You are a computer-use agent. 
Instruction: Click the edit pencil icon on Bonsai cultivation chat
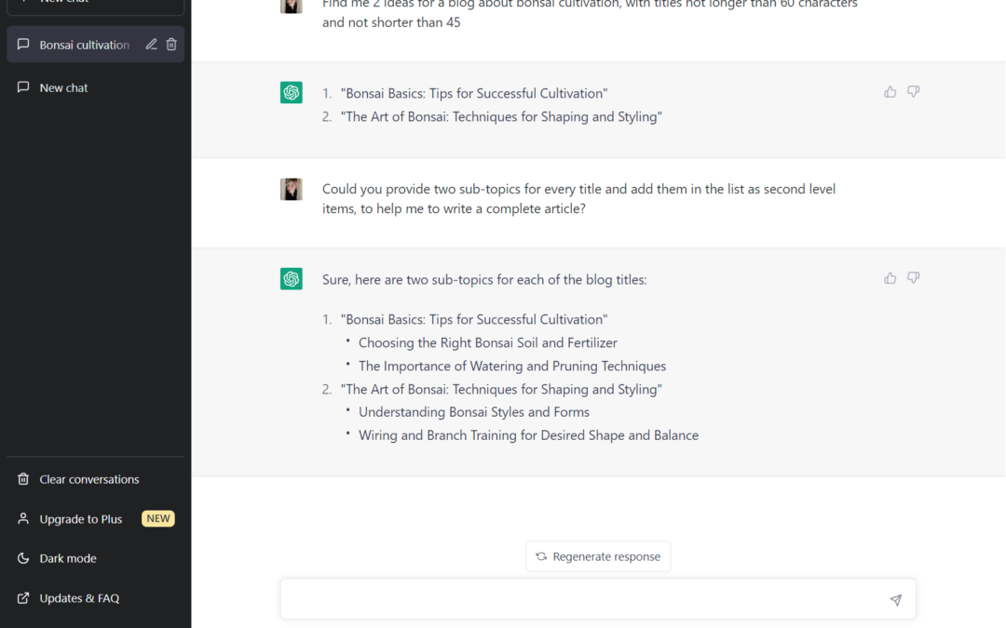(x=151, y=45)
